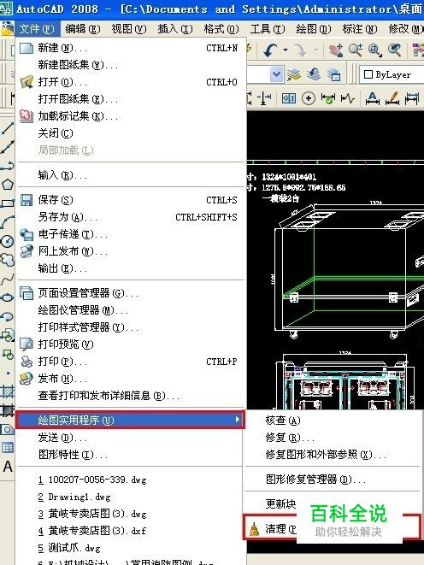The width and height of the screenshot is (424, 565).
Task: Open the 插入(I) menu
Action: click(x=175, y=28)
